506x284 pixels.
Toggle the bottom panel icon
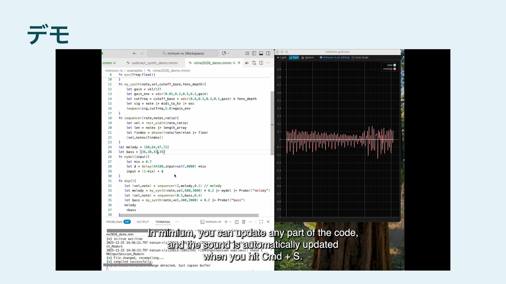(261, 53)
